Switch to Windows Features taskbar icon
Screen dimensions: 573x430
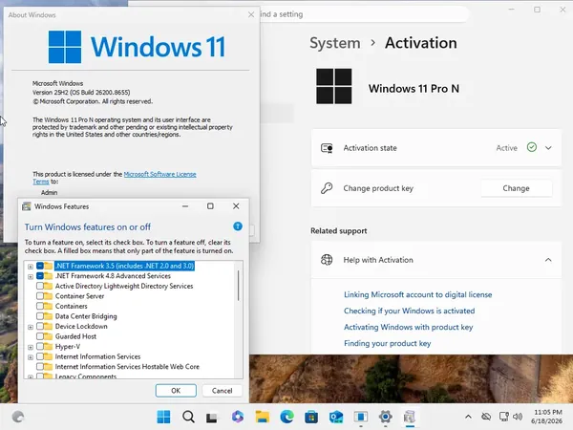[410, 417]
